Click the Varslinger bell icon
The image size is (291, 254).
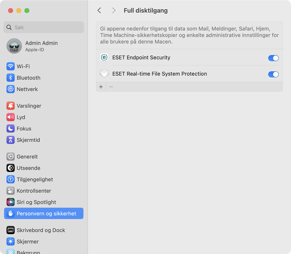pyautogui.click(x=10, y=106)
